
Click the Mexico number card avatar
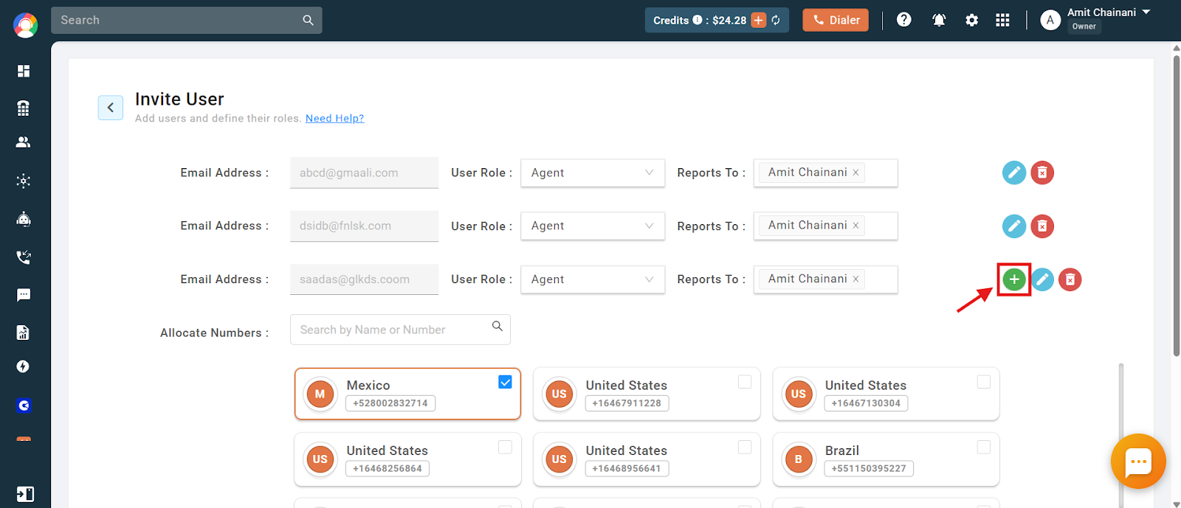[x=320, y=394]
